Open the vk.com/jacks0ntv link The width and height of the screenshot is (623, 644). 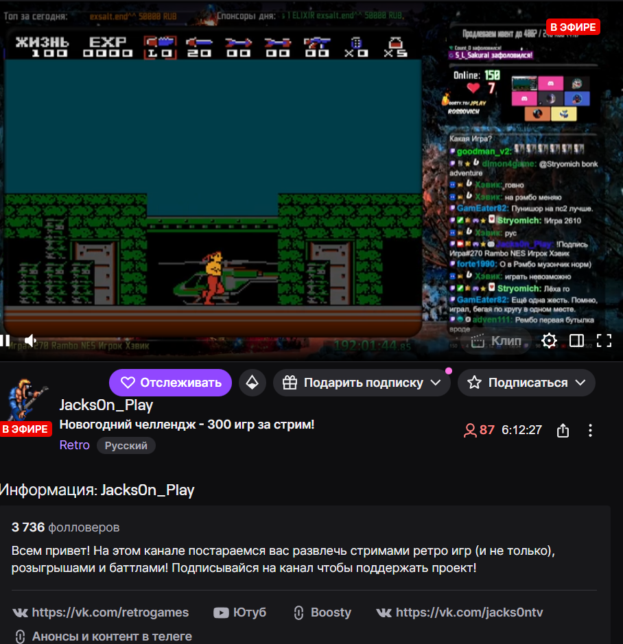[x=460, y=612]
